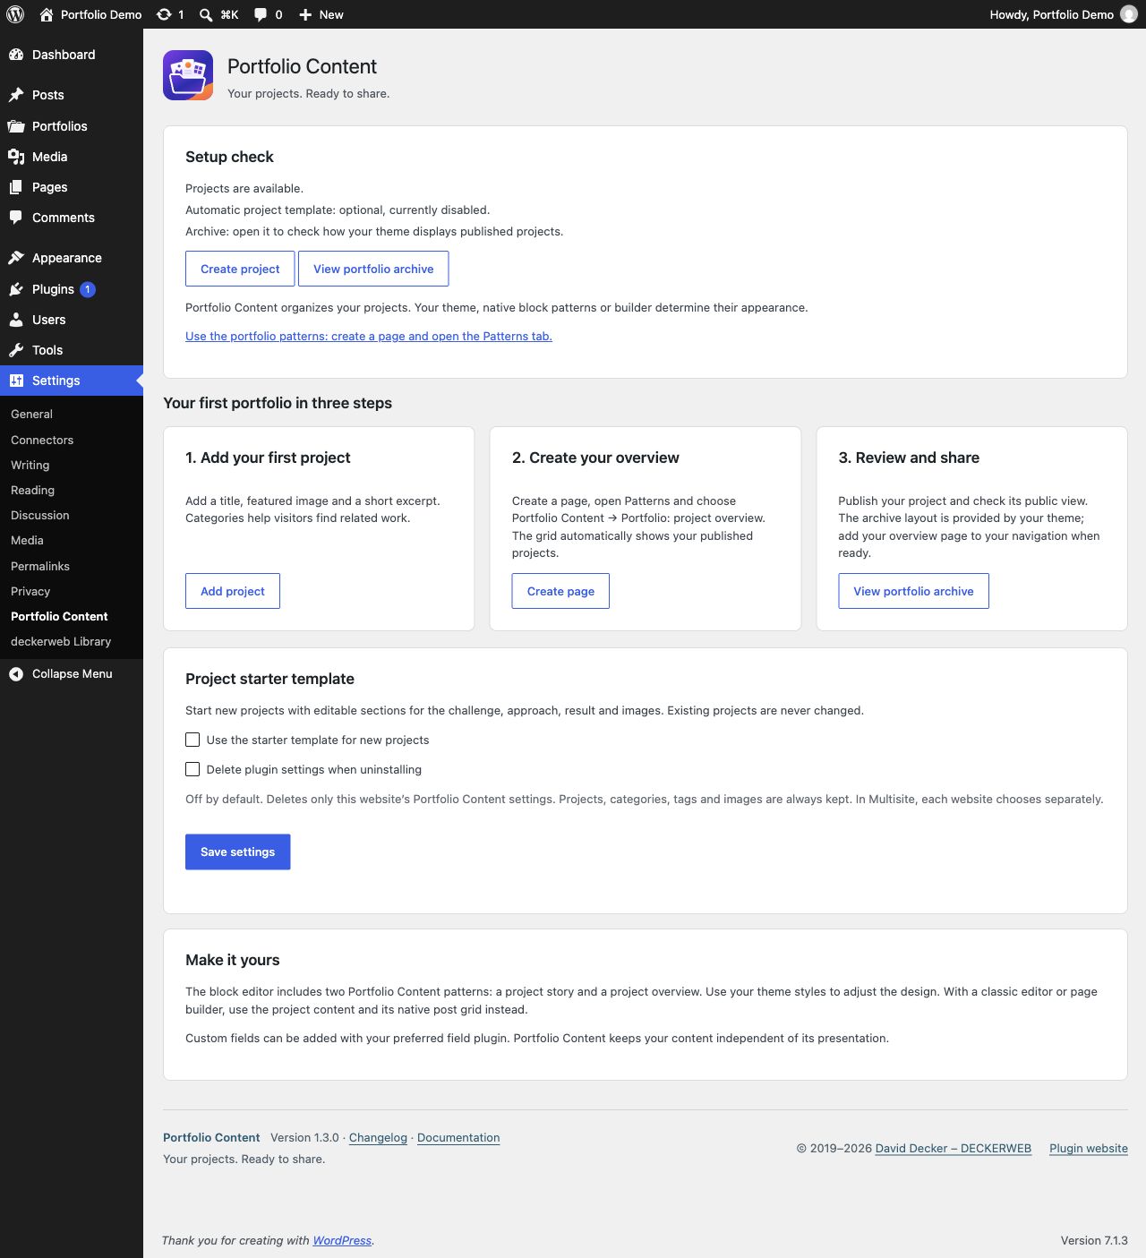Click the updates icon in admin bar
Image resolution: width=1146 pixels, height=1258 pixels.
click(164, 14)
